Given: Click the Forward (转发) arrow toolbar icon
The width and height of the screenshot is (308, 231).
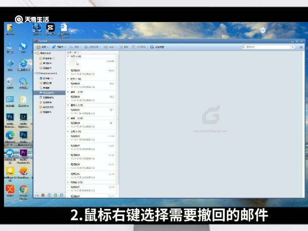Looking at the screenshot, I should (106, 47).
